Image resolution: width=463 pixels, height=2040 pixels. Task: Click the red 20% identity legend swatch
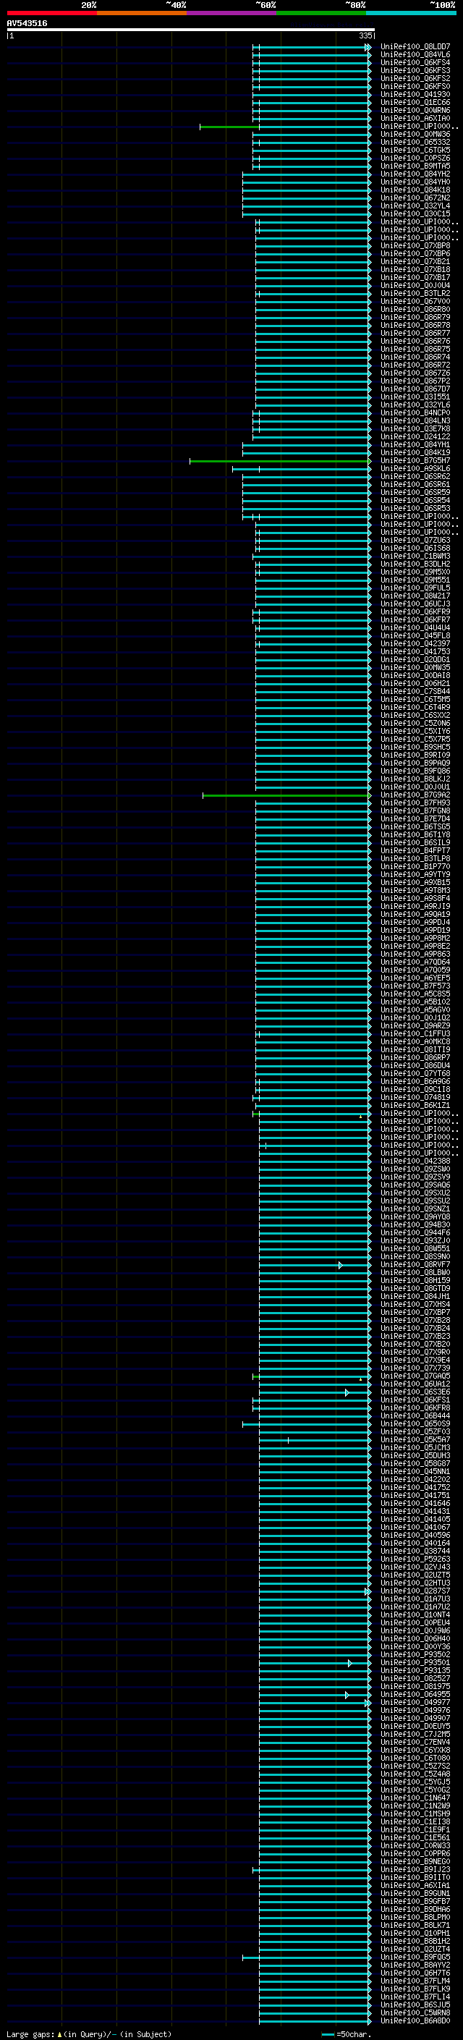coord(51,13)
